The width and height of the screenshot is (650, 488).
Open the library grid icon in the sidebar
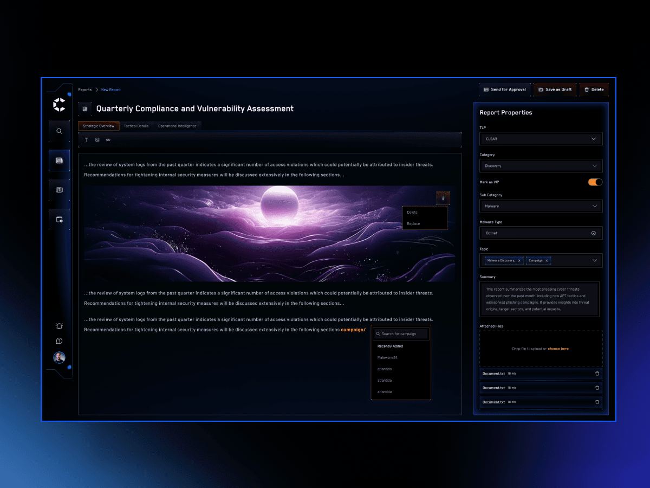click(x=59, y=190)
